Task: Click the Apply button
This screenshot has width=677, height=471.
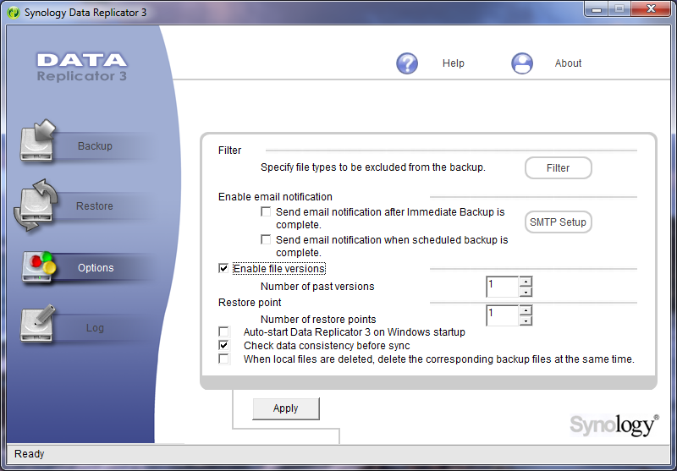Action: (x=286, y=408)
